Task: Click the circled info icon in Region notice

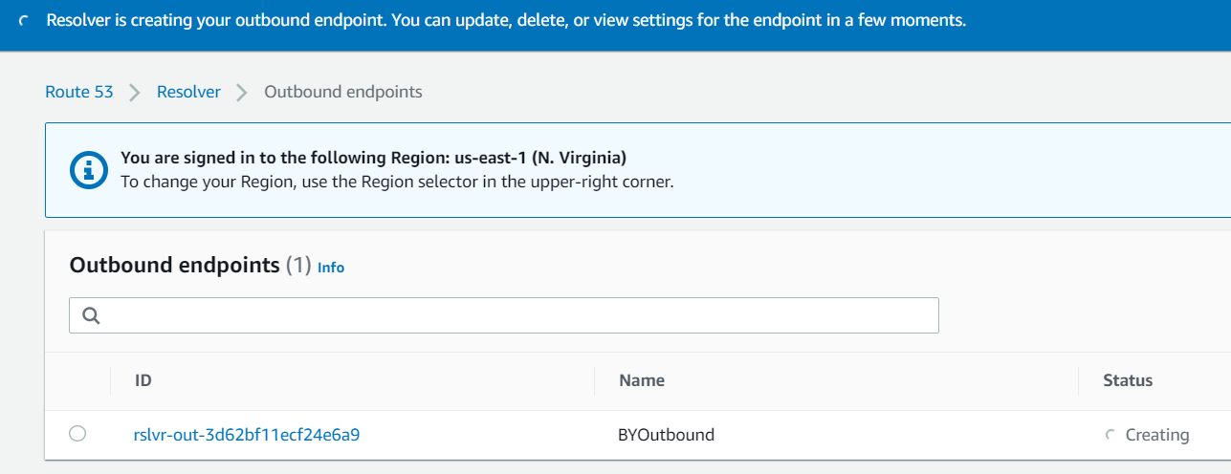Action: [x=89, y=170]
